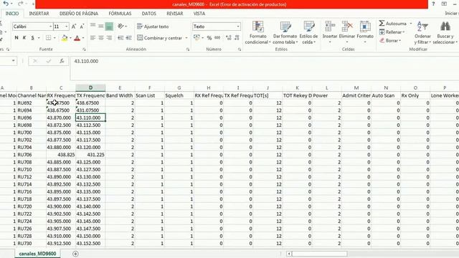459x258 pixels.
Task: Toggle underline formatting (S)
Action: (32, 38)
